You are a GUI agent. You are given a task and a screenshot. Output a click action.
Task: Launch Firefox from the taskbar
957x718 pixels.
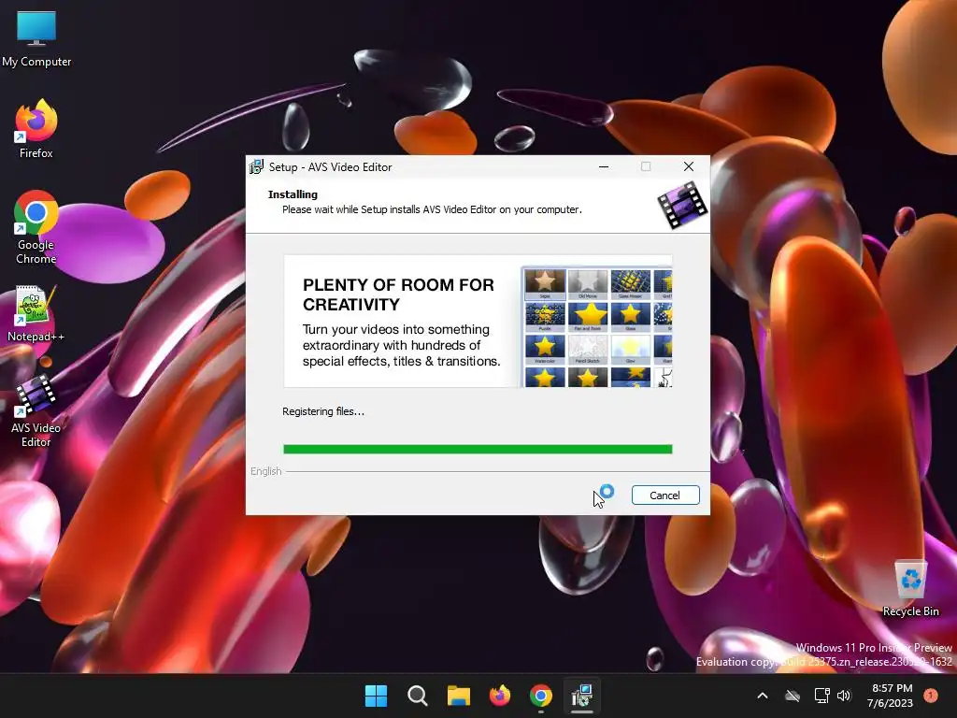click(x=500, y=696)
